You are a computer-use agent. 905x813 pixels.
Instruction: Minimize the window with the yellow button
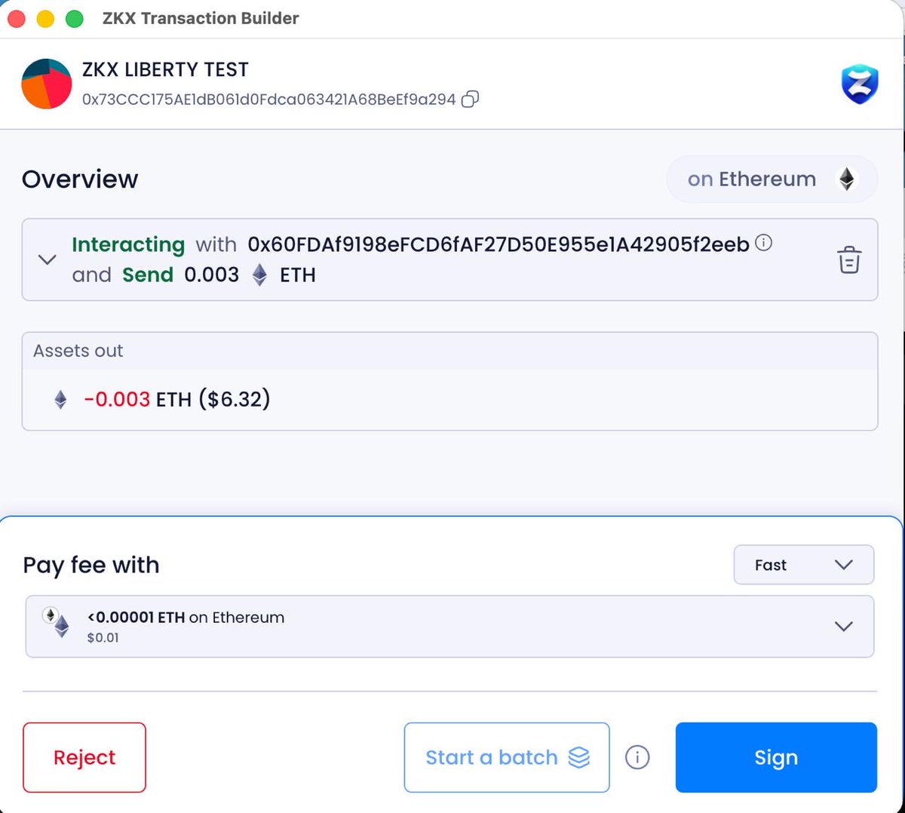click(45, 19)
